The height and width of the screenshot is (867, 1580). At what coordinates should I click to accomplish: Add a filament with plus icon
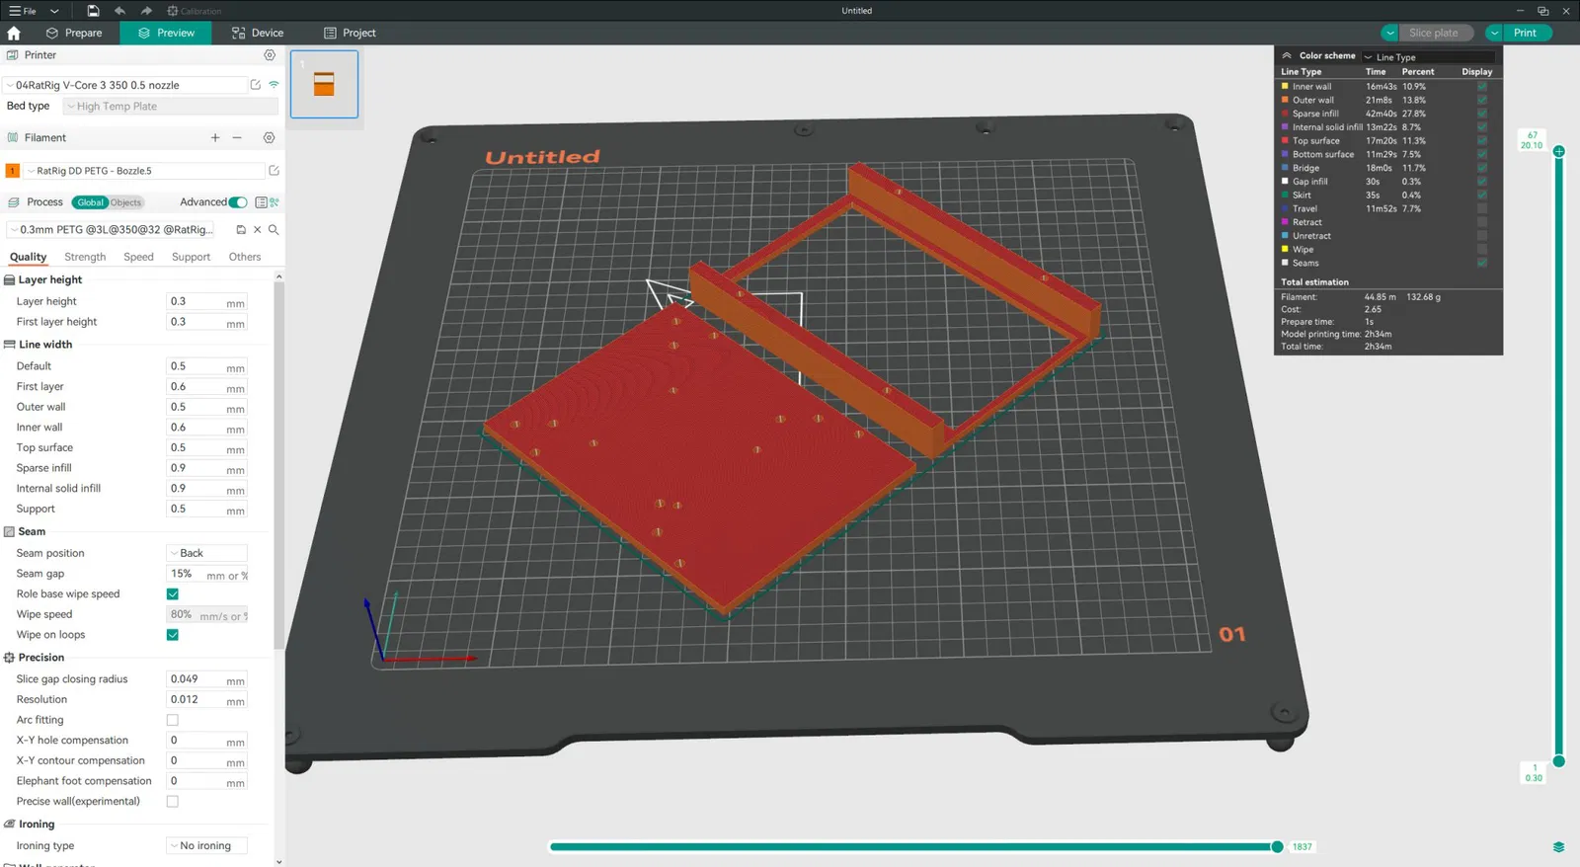tap(215, 138)
